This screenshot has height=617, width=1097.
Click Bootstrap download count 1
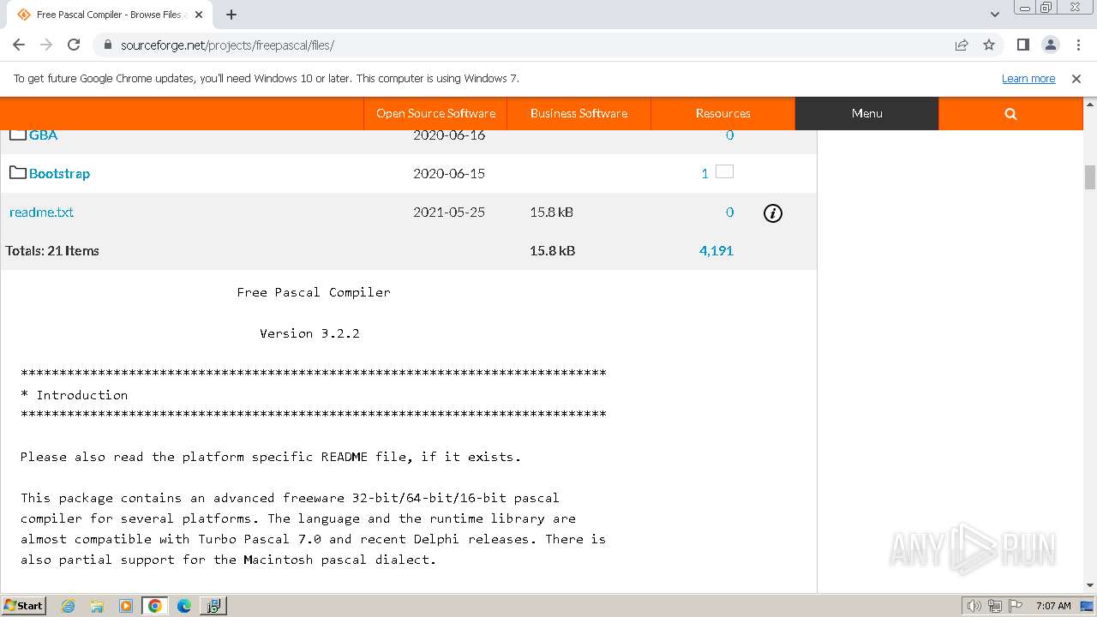704,173
